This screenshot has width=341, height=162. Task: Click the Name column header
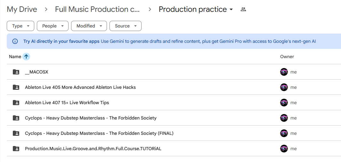(x=15, y=57)
